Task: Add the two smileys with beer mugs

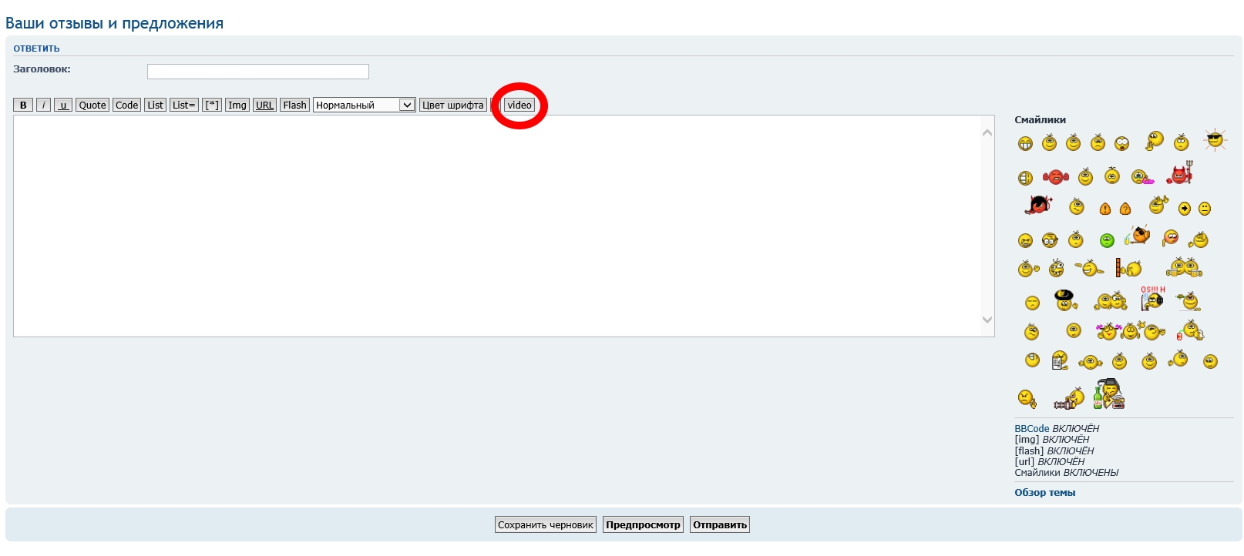Action: coord(1184,268)
